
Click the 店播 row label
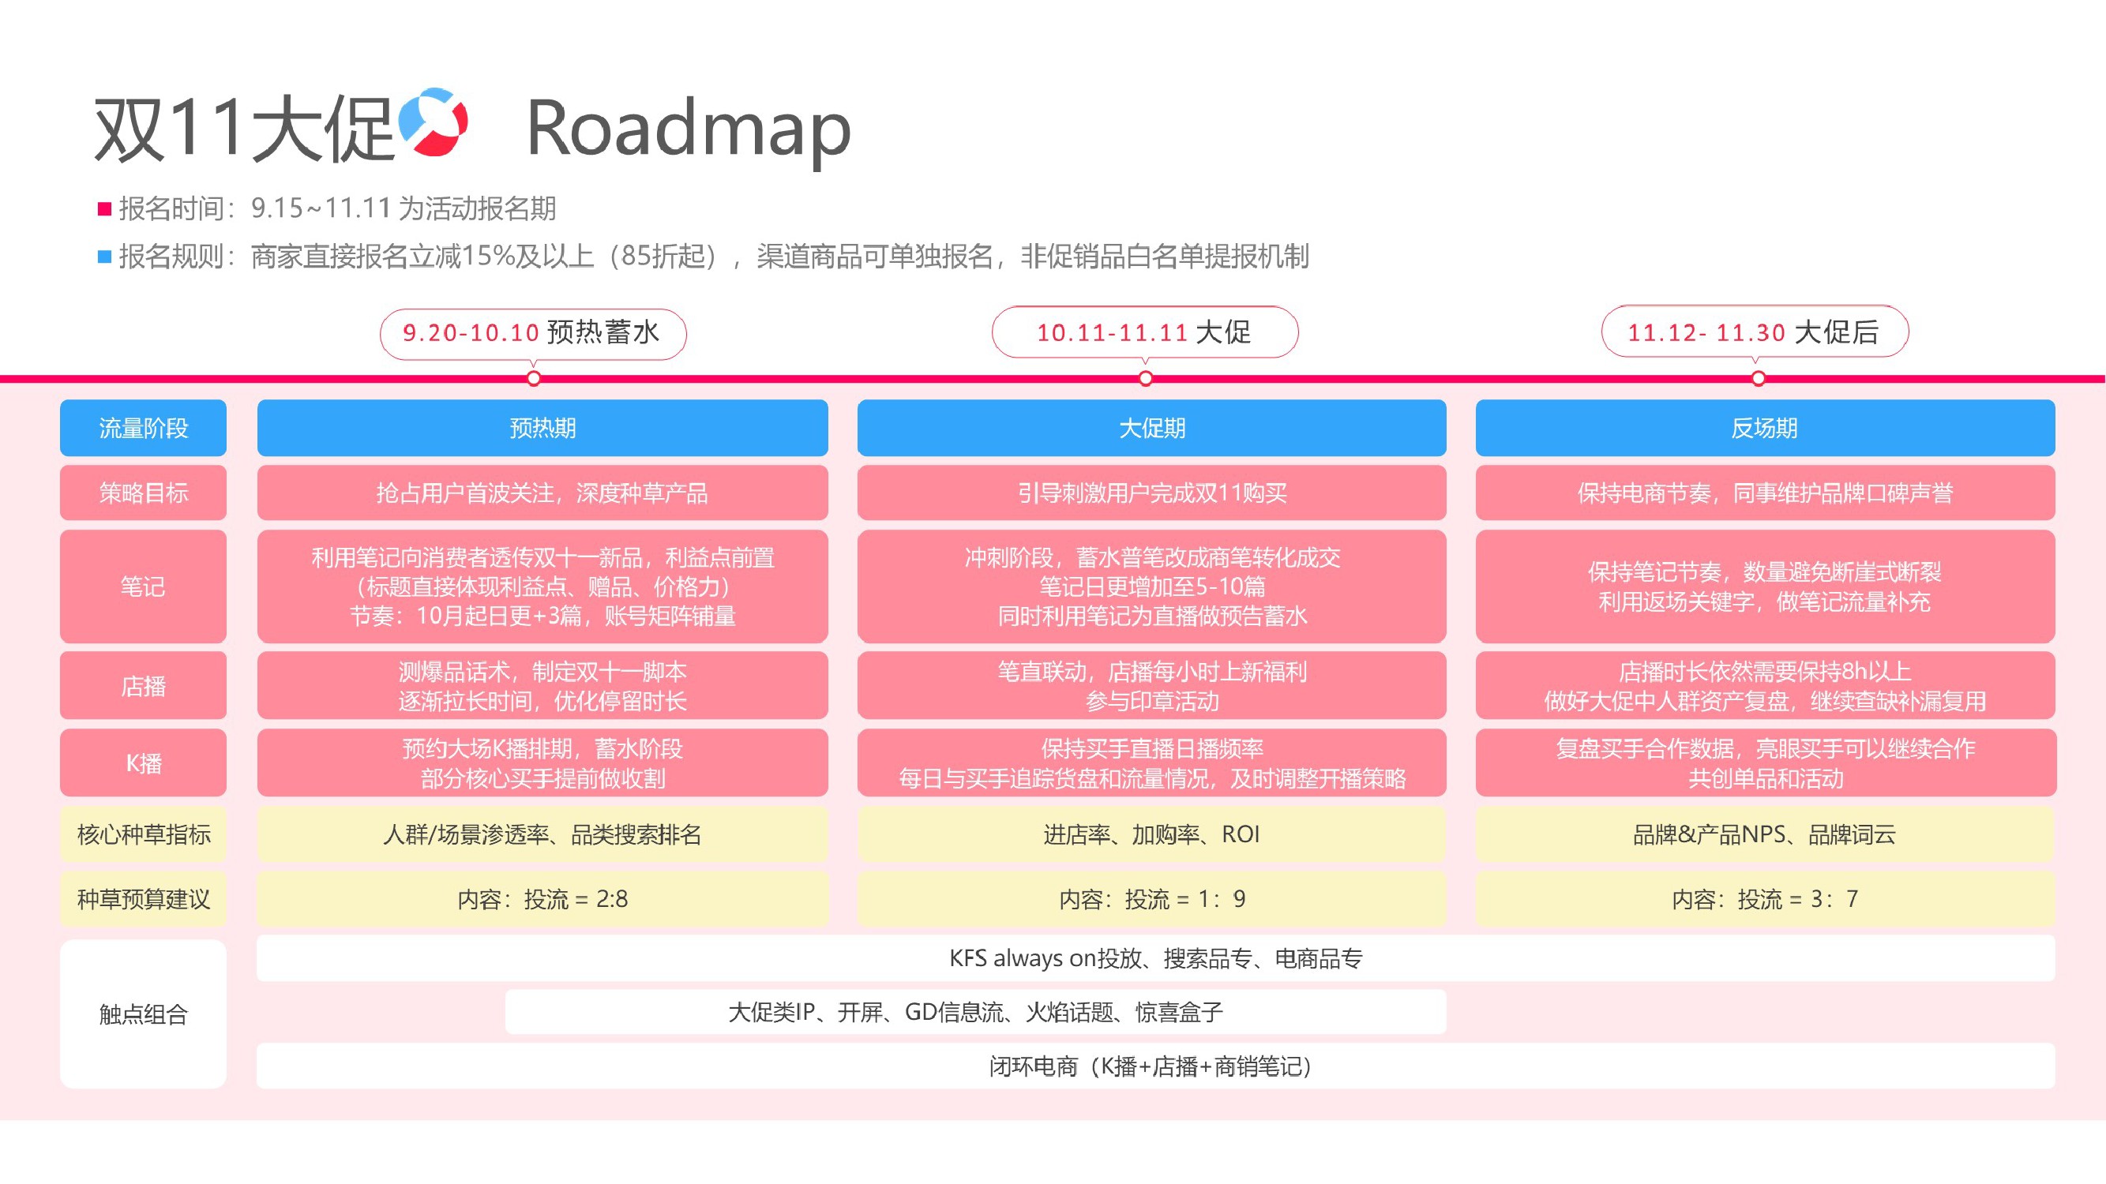(143, 686)
